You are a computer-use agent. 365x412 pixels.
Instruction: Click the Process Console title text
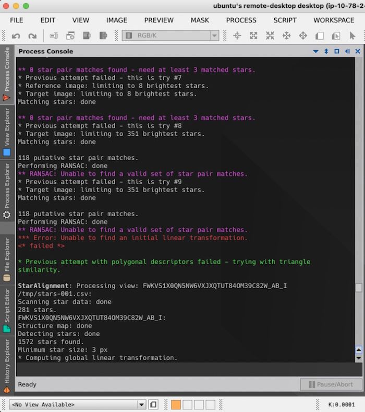pyautogui.click(x=46, y=51)
